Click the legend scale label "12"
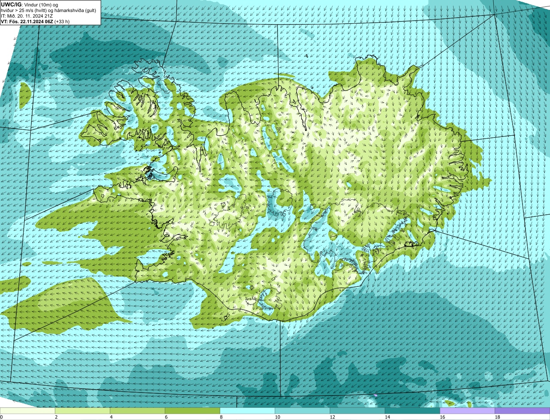The image size is (550, 420). [x=333, y=417]
